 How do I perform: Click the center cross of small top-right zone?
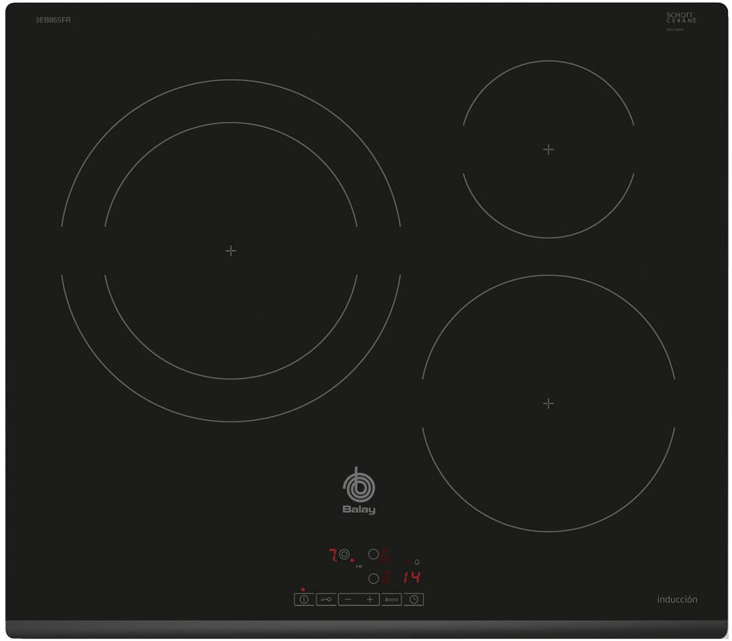548,150
